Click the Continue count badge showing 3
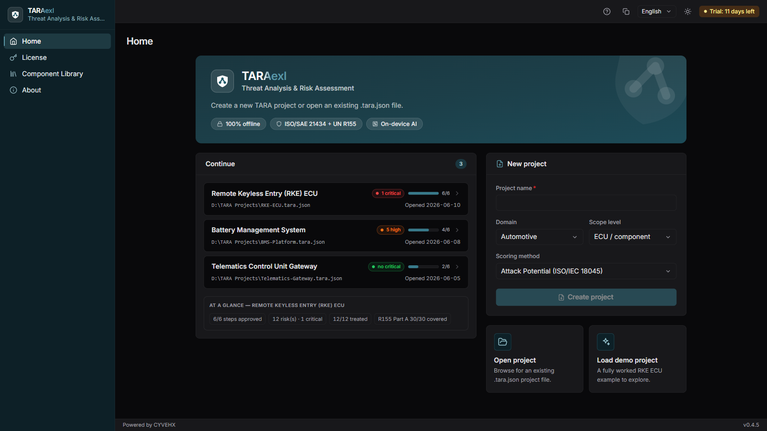 461,164
